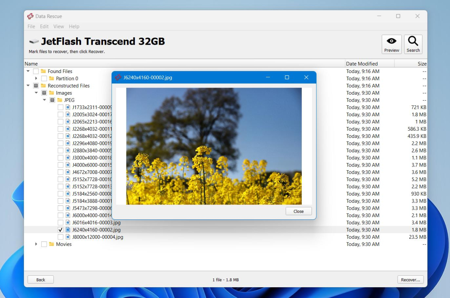The image size is (450, 298).
Task: Click the 721 KB size value
Action: click(419, 107)
